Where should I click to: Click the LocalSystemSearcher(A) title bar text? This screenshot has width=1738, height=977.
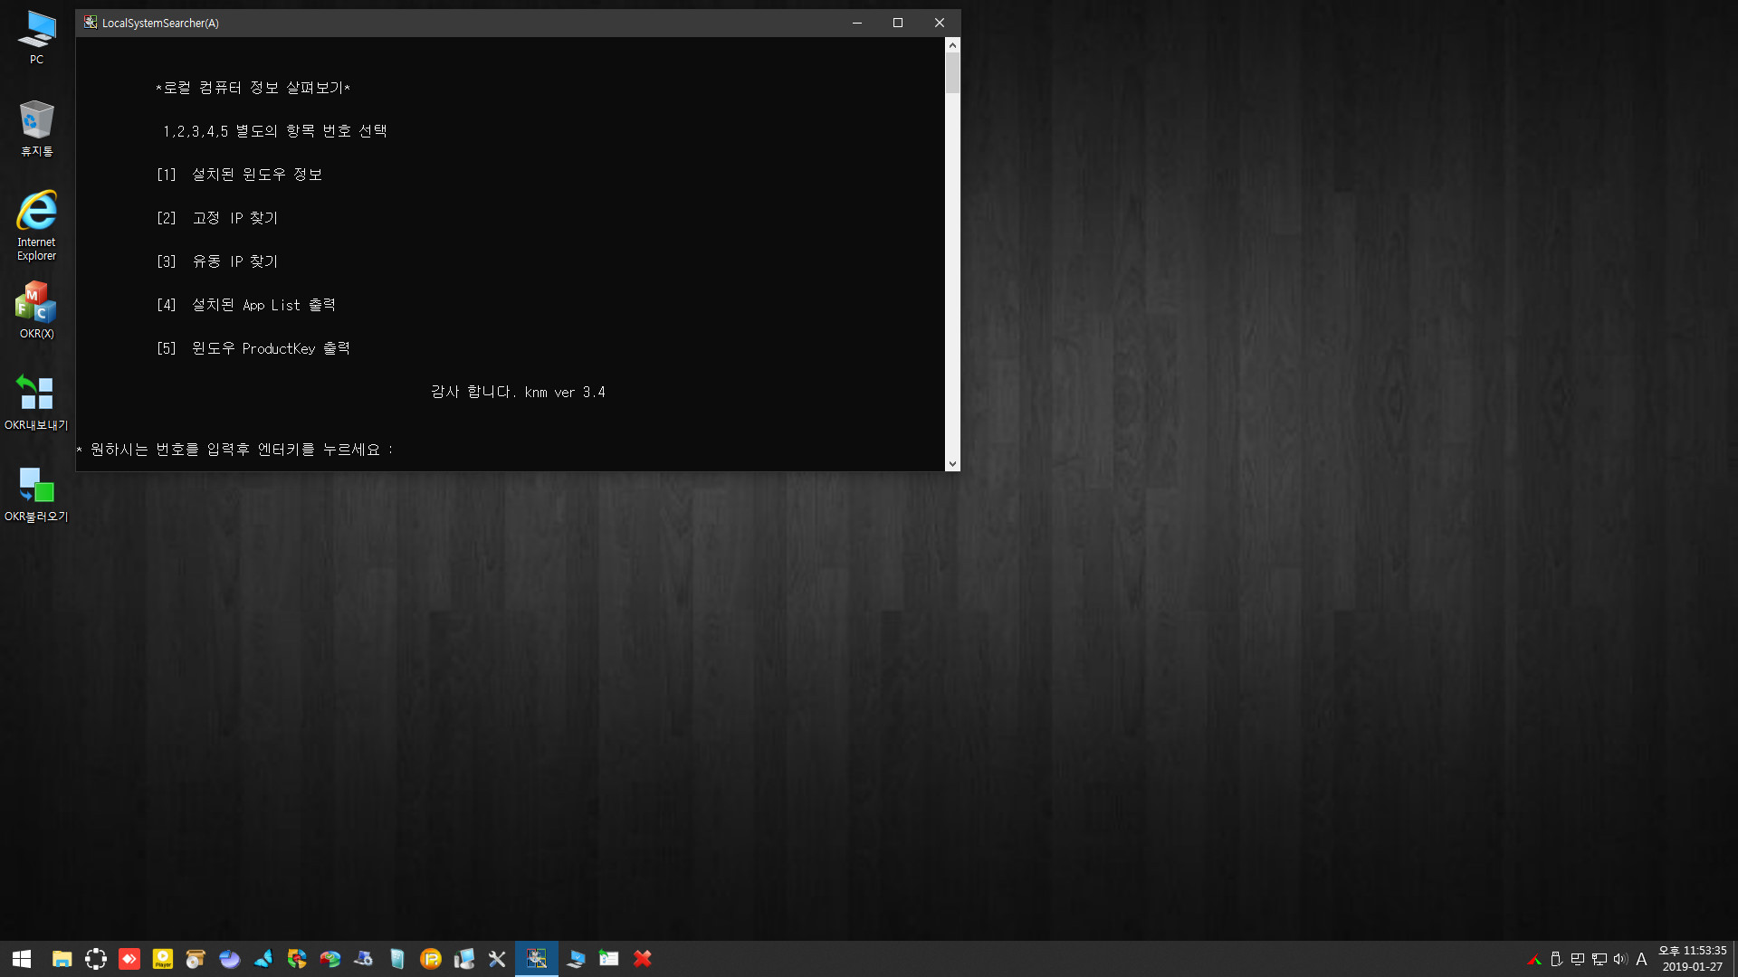160,23
